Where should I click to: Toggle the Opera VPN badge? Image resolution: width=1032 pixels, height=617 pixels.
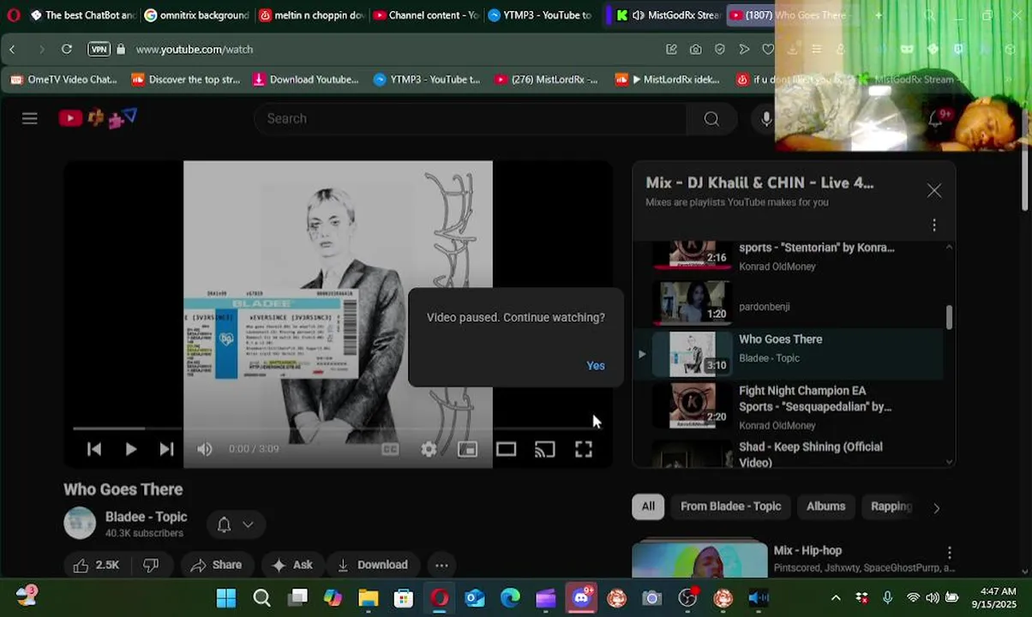[99, 50]
